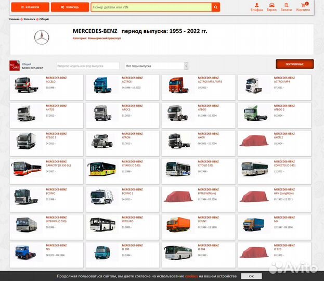This screenshot has height=281, width=324.
Task: Click the model or year filter input
Action: (x=88, y=66)
